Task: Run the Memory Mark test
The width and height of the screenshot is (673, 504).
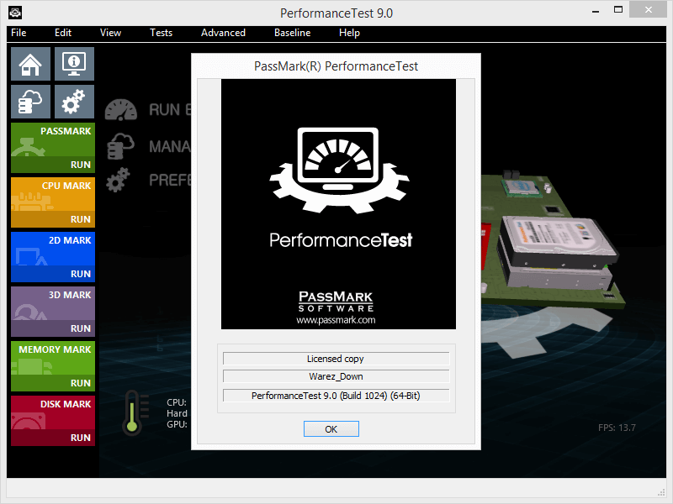Action: click(80, 383)
